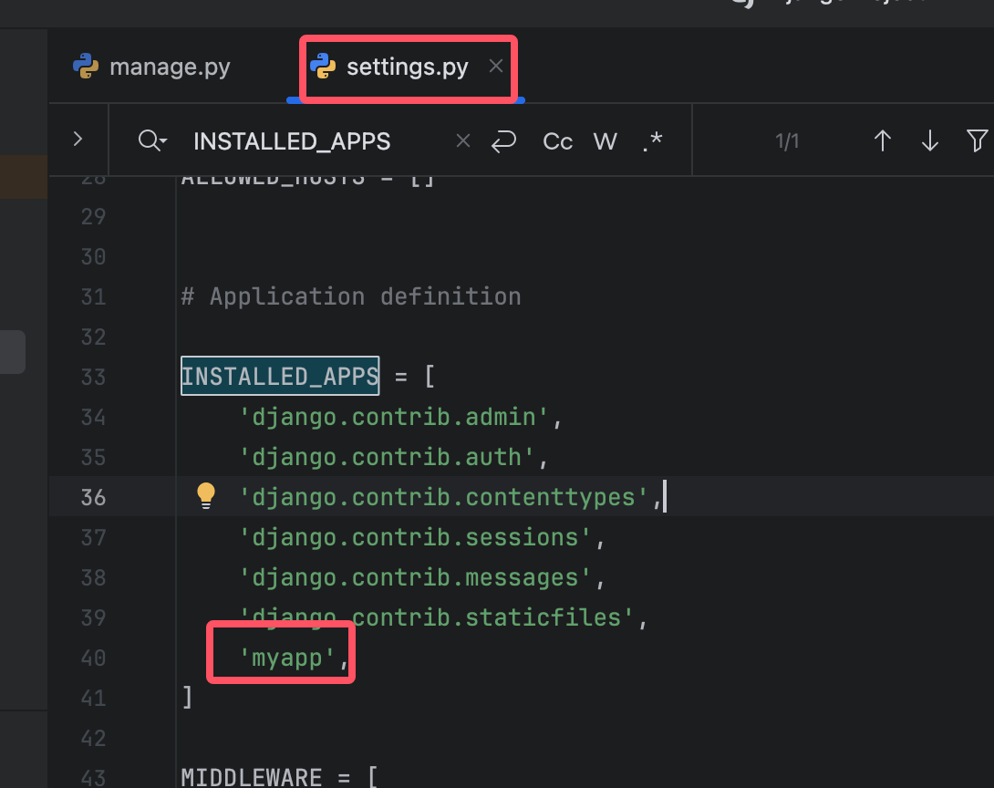
Task: Jump to next occurrence with the down arrow
Action: click(929, 141)
